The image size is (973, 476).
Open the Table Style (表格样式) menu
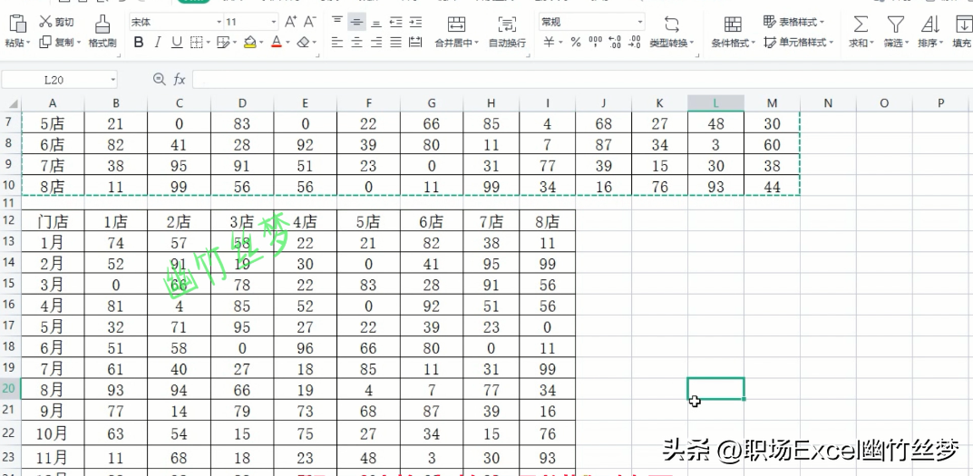point(793,23)
